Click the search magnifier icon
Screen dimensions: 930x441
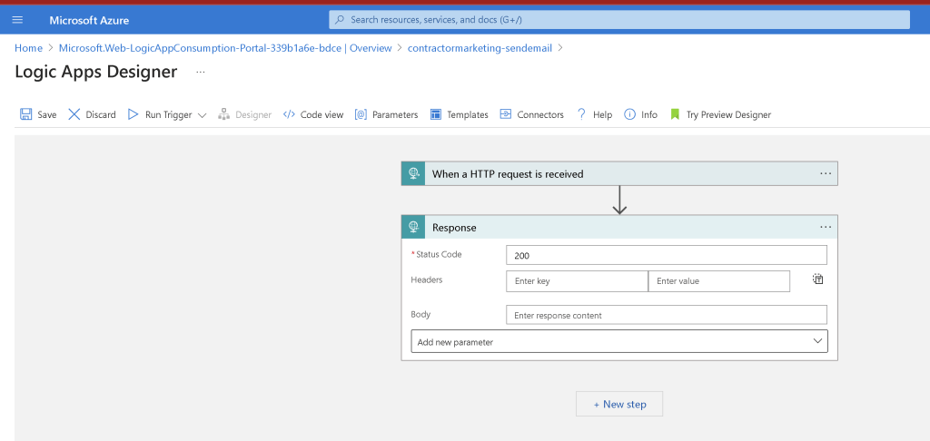(x=340, y=20)
